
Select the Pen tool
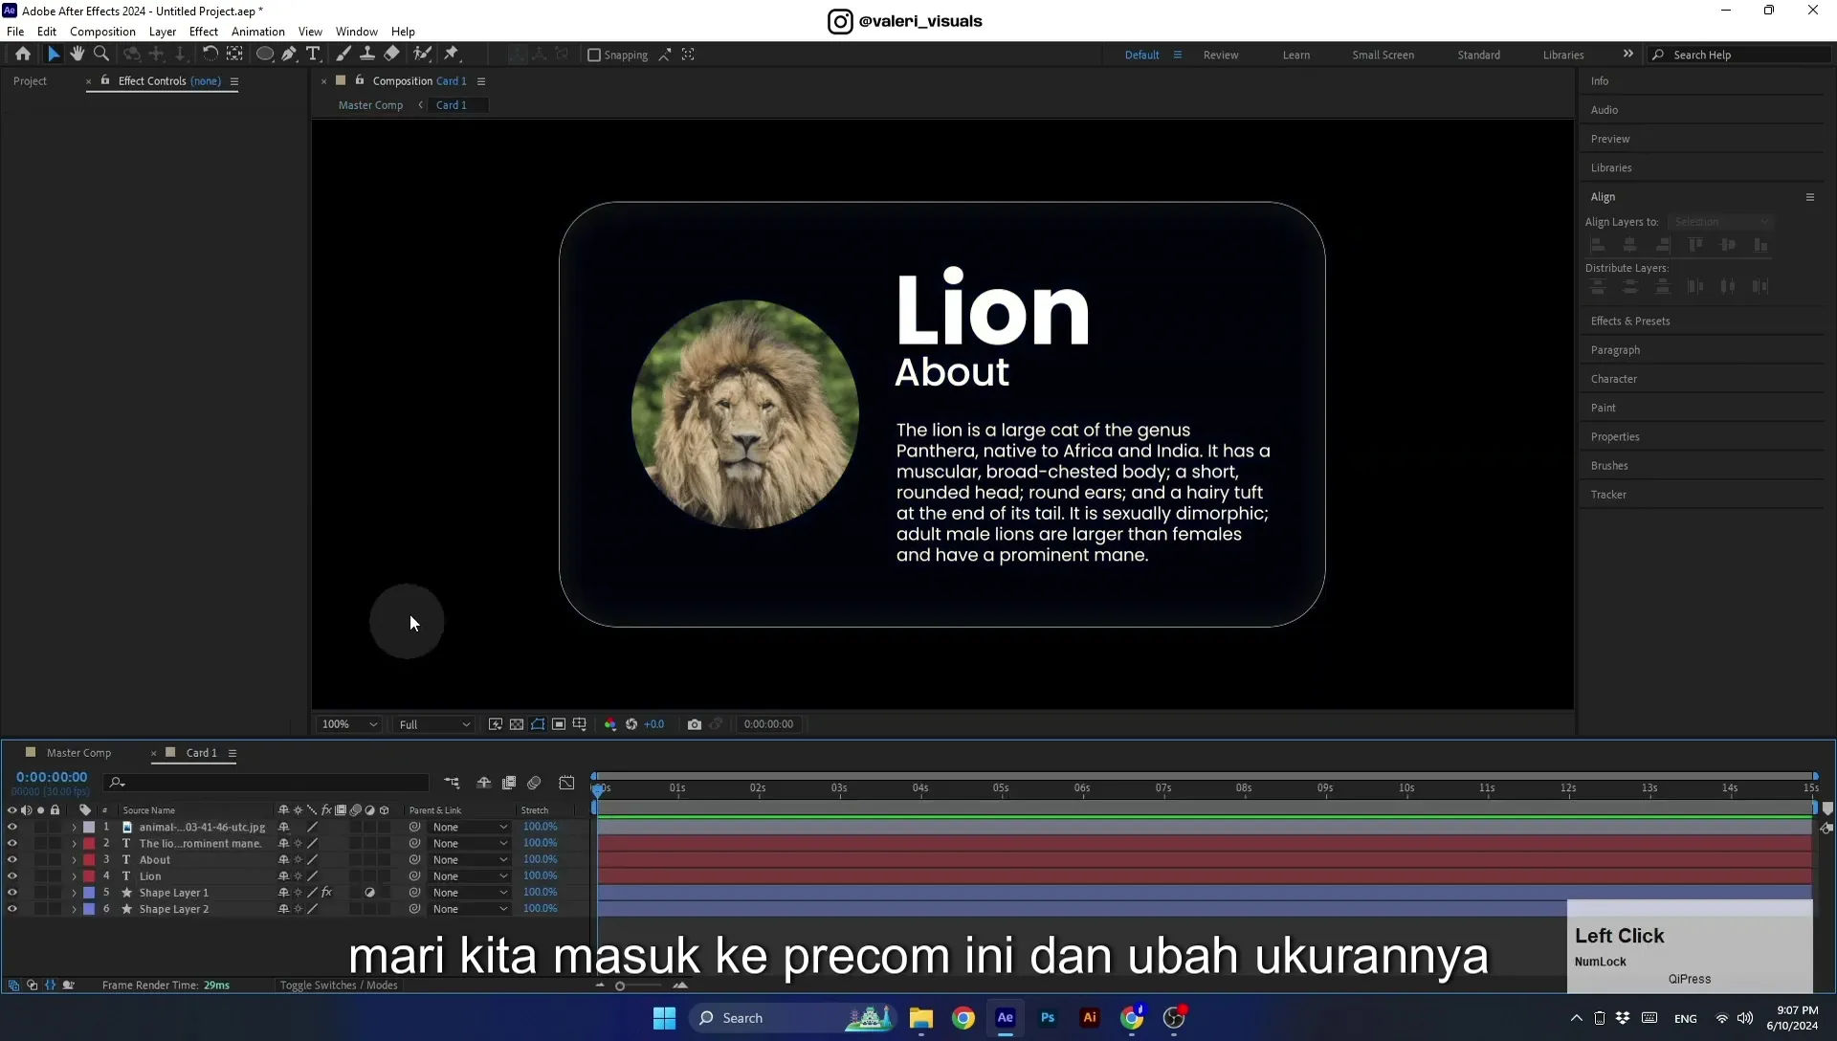tap(289, 55)
